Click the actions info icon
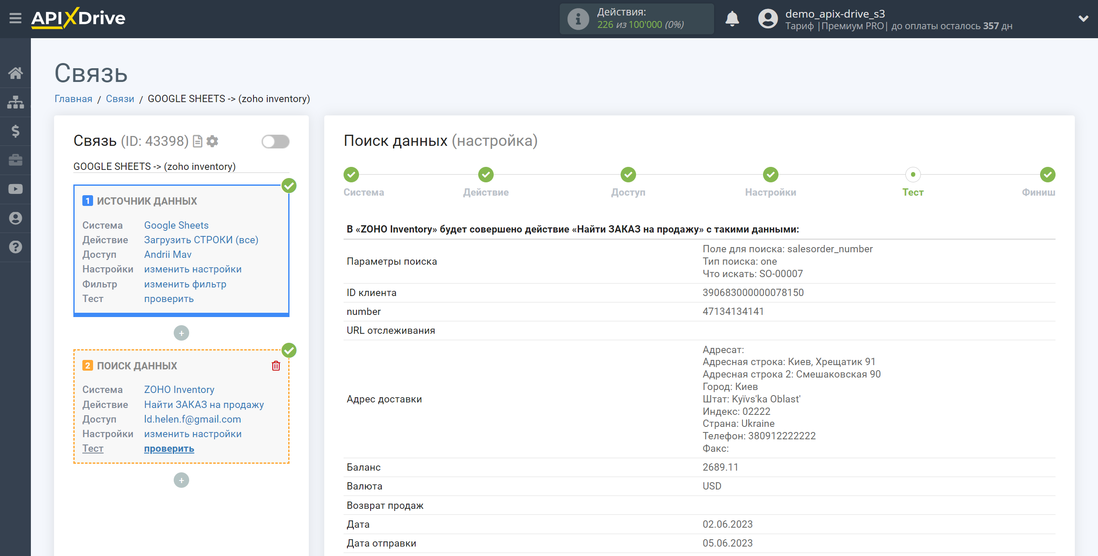 coord(578,19)
